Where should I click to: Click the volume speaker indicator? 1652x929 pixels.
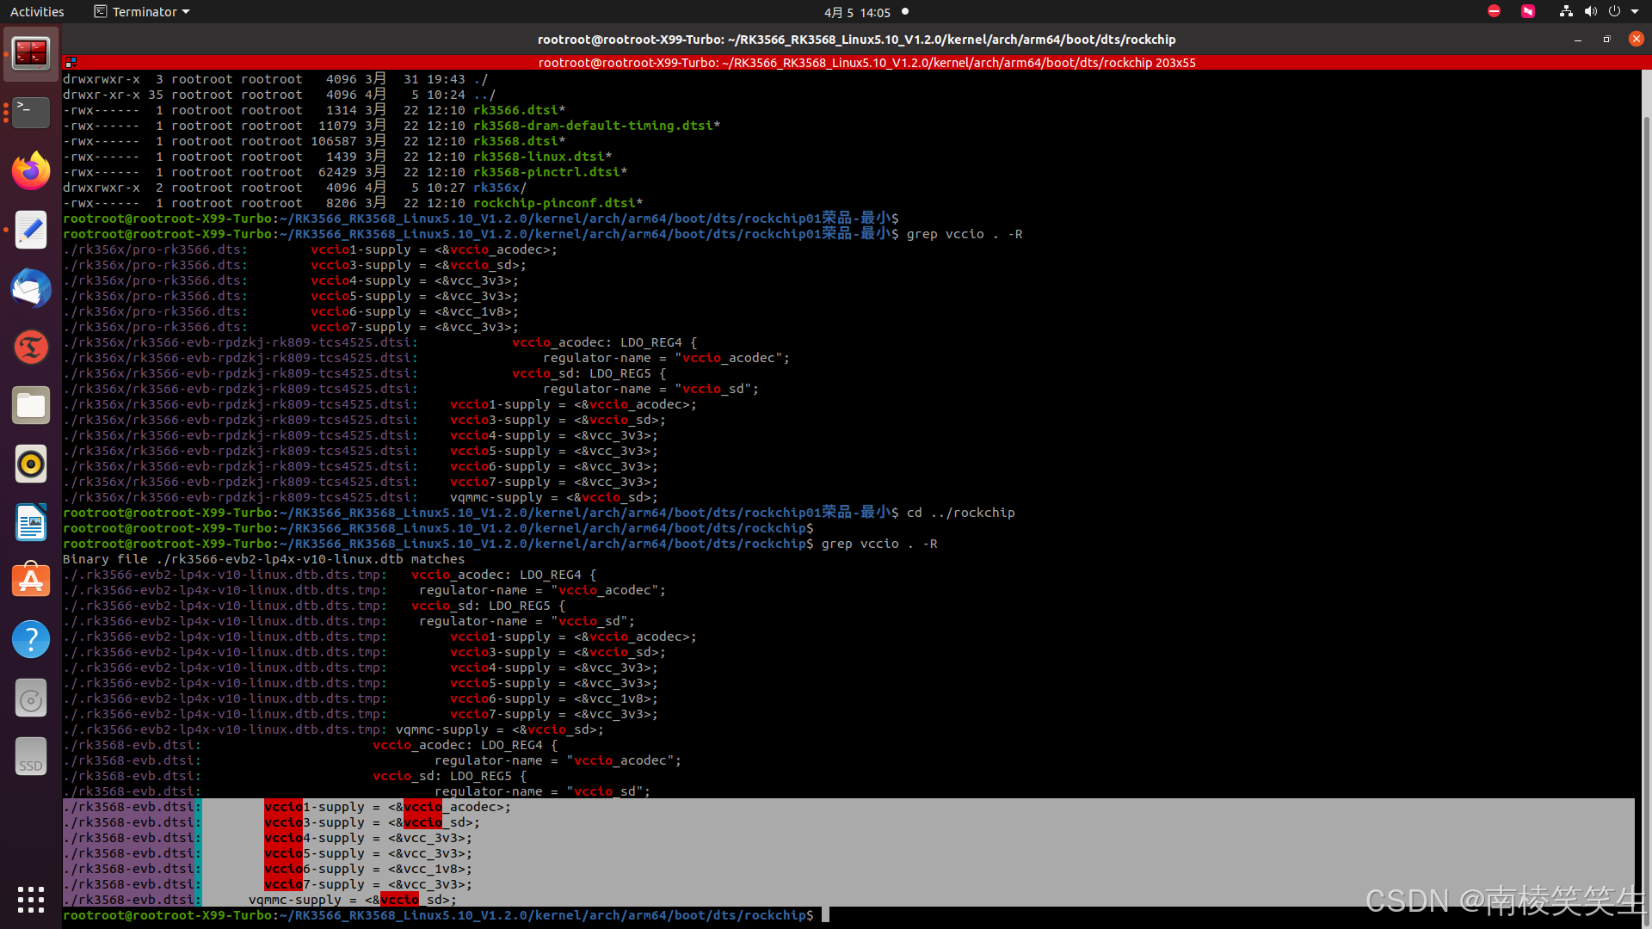1590,12
